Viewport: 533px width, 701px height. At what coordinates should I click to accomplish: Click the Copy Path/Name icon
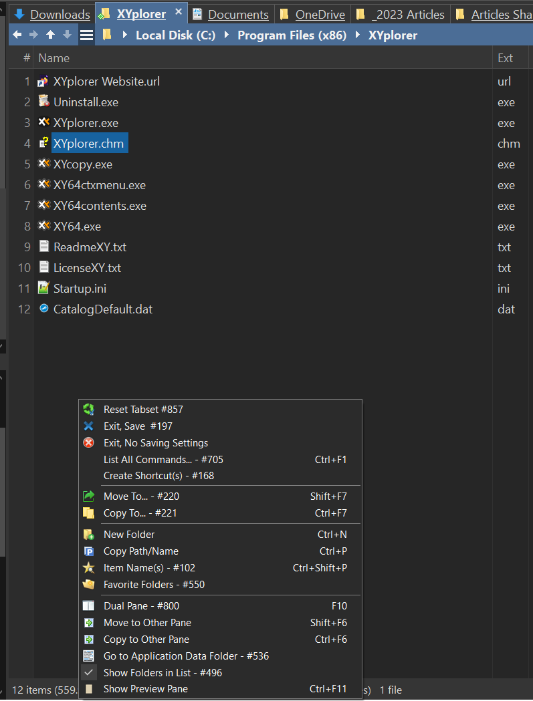click(88, 551)
